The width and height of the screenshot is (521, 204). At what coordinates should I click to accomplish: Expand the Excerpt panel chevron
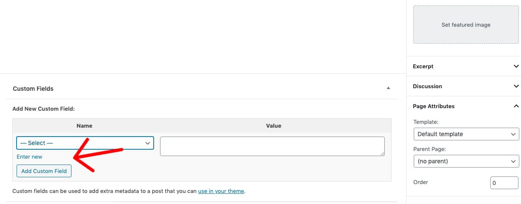point(516,67)
